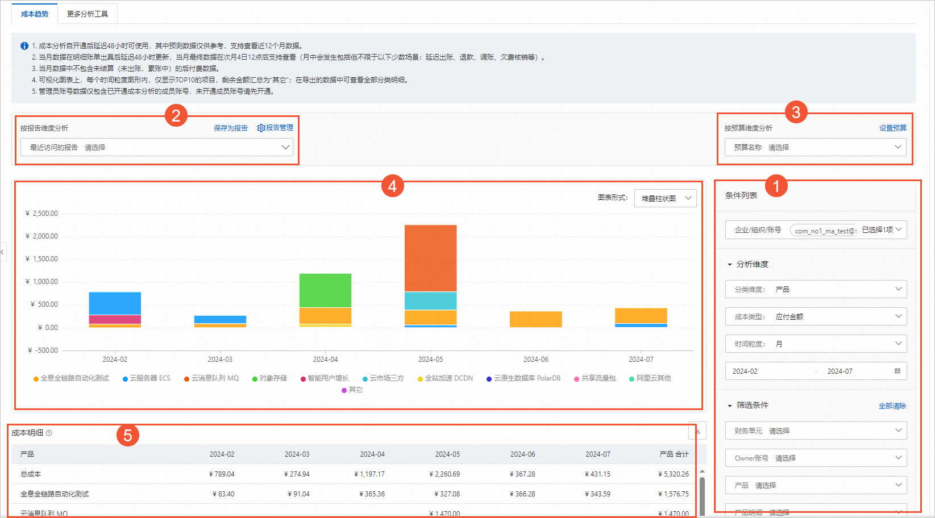This screenshot has height=518, width=935.
Task: Click the orange 2024-06 bar
Action: [x=535, y=319]
